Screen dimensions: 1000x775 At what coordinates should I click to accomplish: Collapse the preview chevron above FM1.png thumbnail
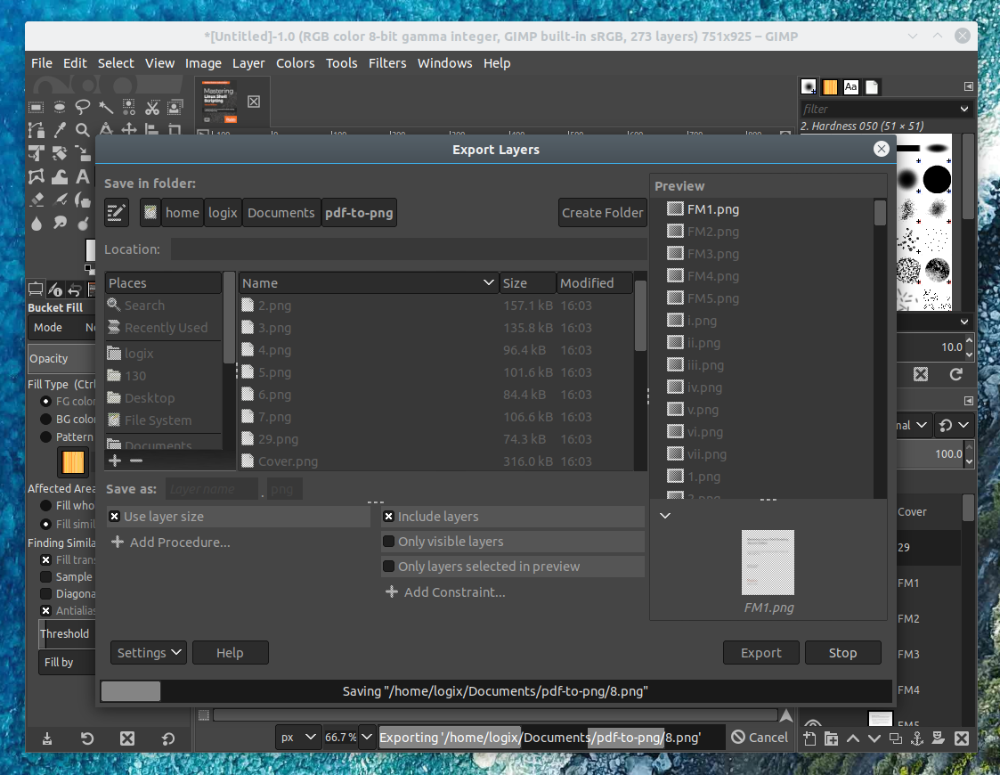coord(665,515)
